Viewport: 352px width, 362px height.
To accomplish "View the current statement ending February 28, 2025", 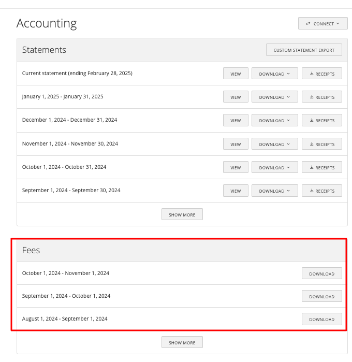I will point(236,74).
